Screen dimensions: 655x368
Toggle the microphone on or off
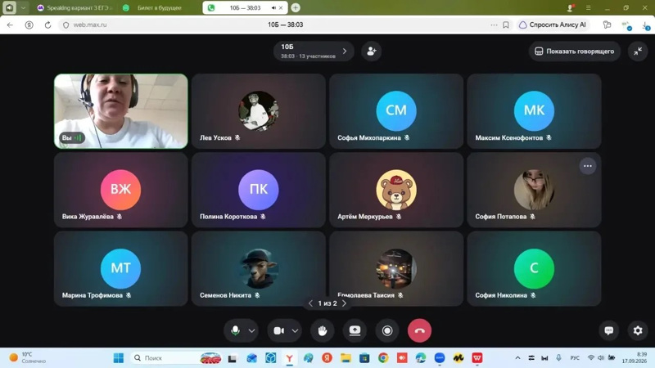(x=235, y=330)
